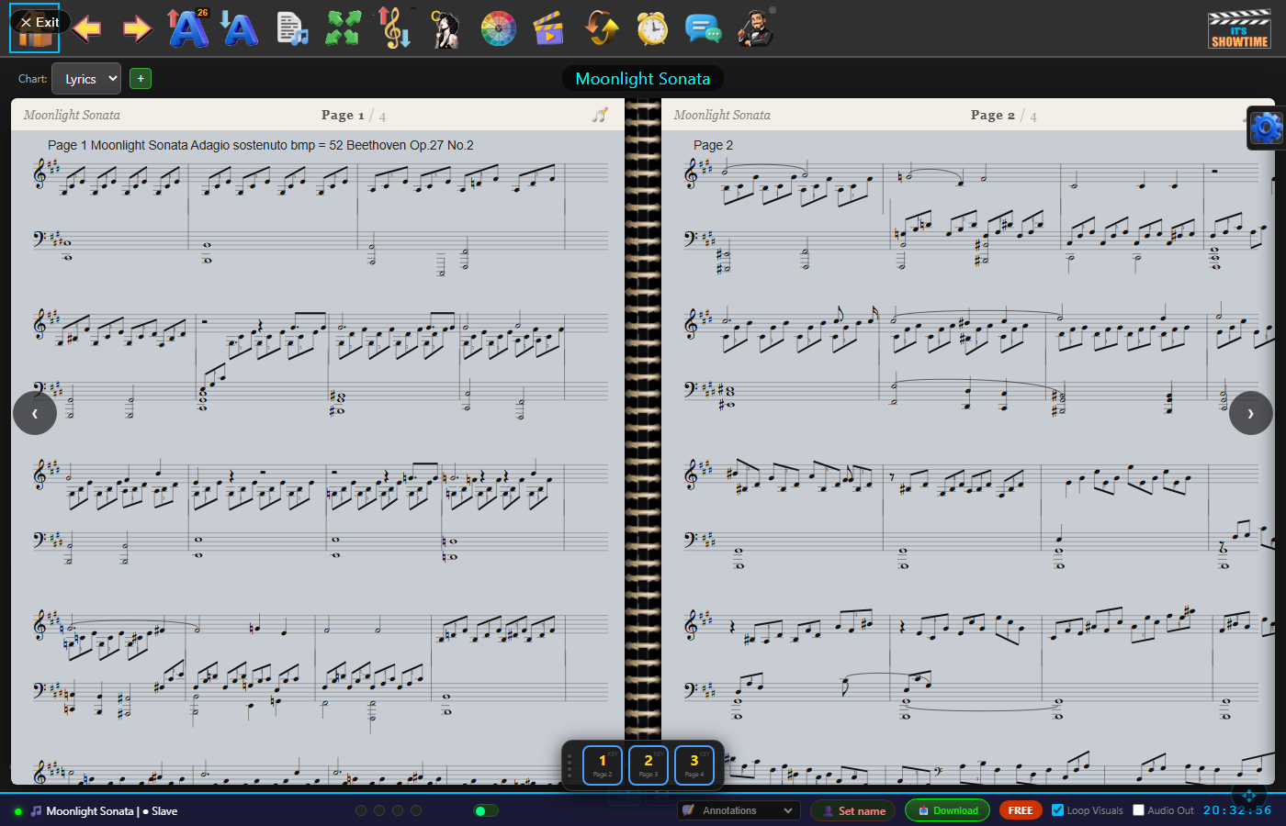1286x826 pixels.
Task: Click the movie clapperboard icon
Action: (548, 28)
